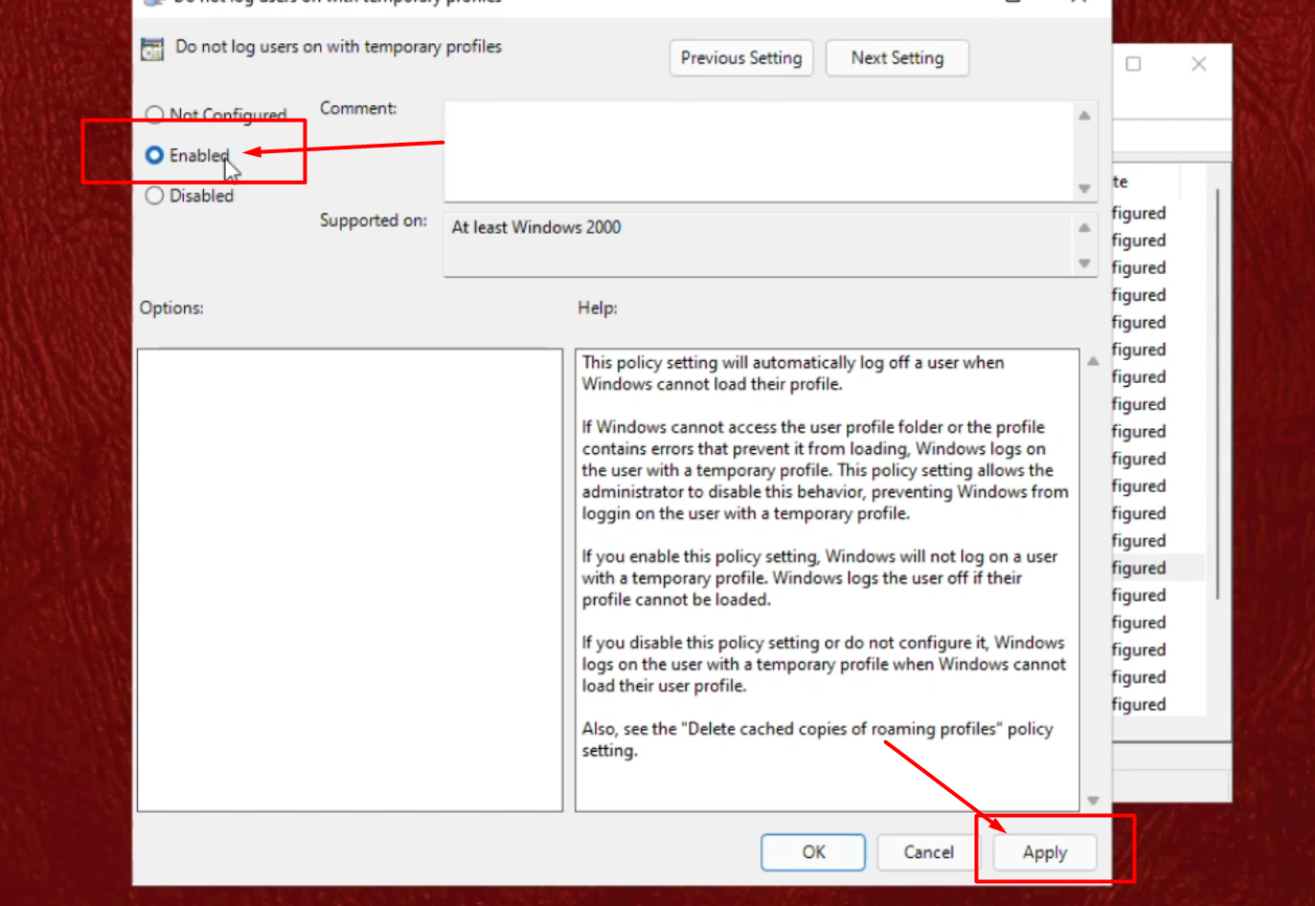Viewport: 1315px width, 906px height.
Task: Click the policy setting icon beside the title
Action: click(x=152, y=49)
